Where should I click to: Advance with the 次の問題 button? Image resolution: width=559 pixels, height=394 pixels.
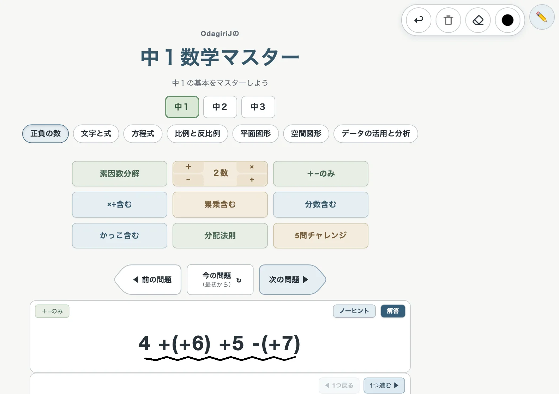292,280
